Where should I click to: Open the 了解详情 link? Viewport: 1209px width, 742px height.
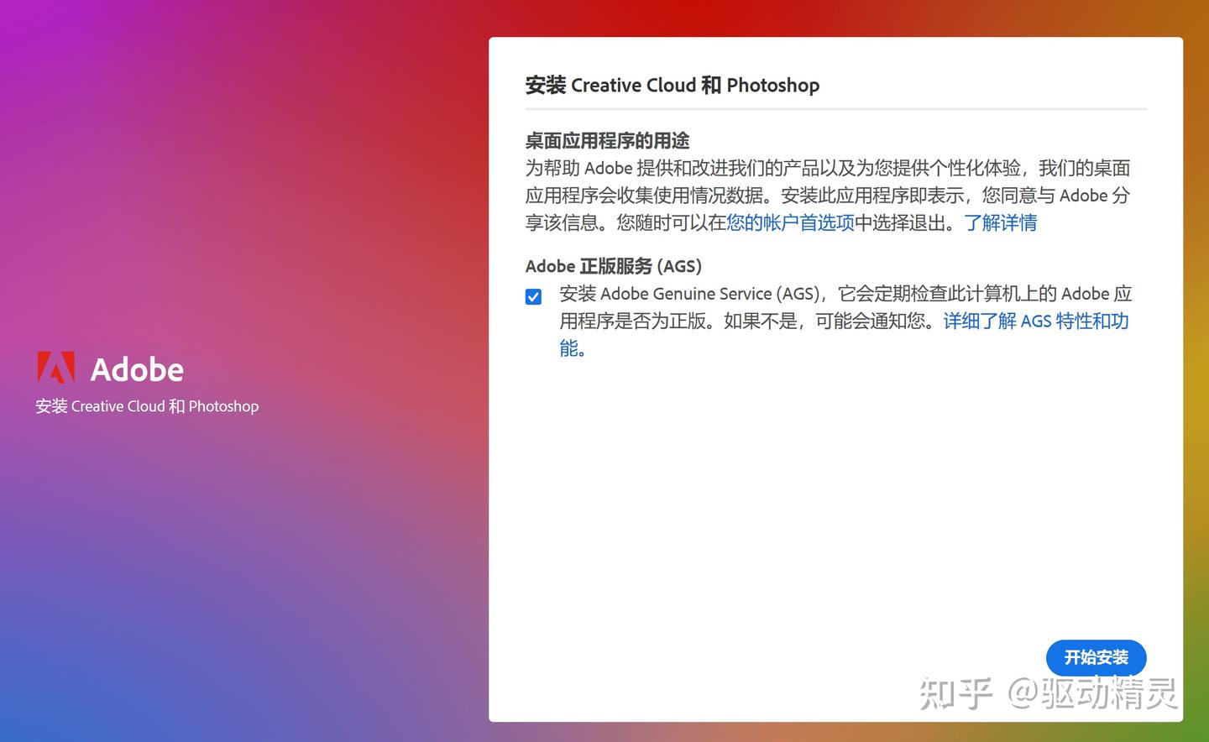point(1000,222)
